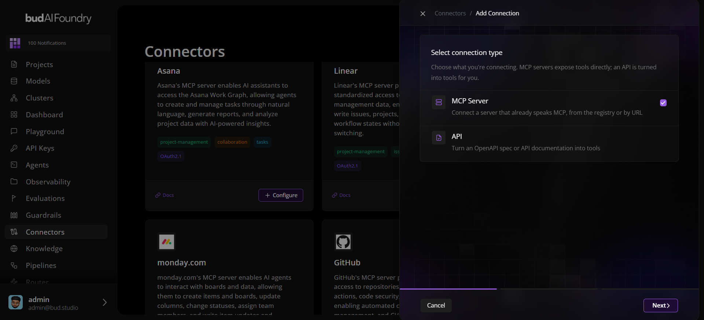Click the API document icon
This screenshot has height=320, width=704.
tap(439, 138)
